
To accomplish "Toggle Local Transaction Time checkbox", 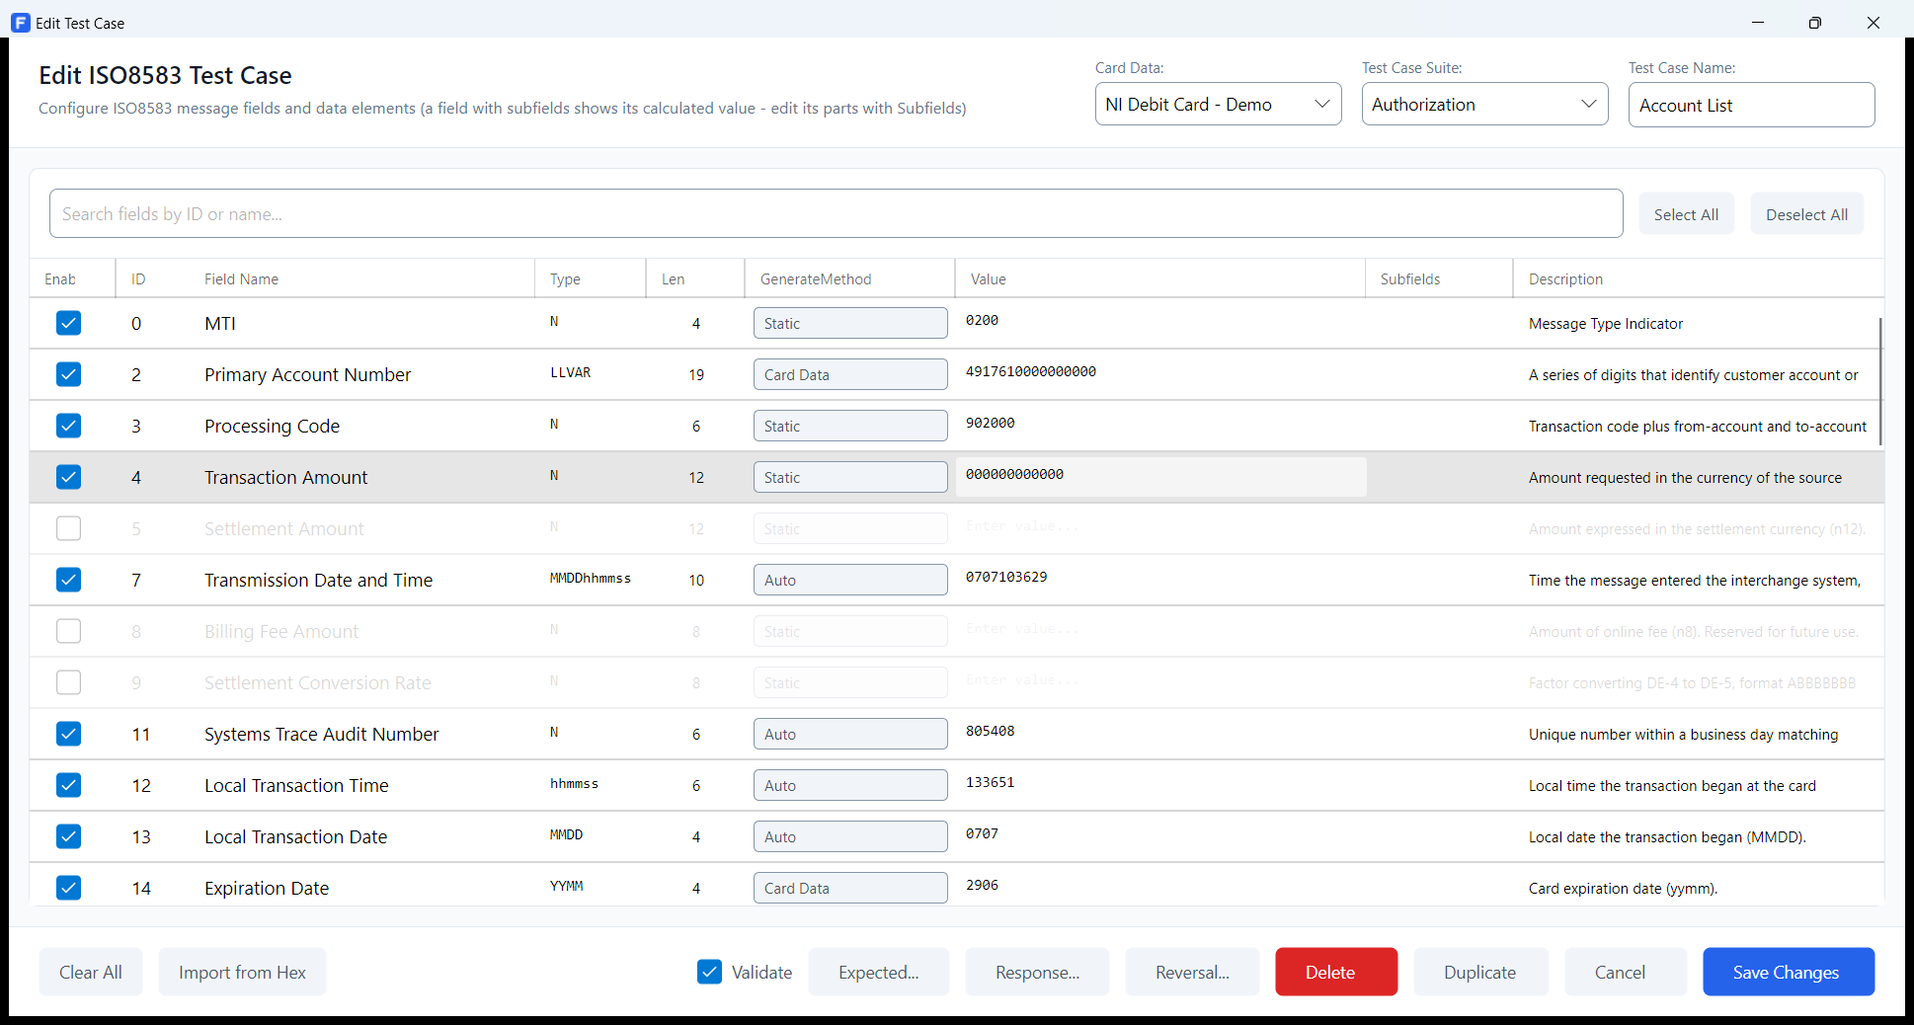I will point(68,785).
